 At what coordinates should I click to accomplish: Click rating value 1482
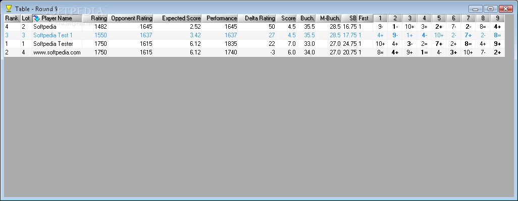(x=101, y=27)
